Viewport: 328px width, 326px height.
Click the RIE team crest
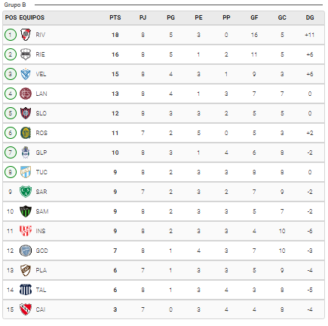coord(26,54)
